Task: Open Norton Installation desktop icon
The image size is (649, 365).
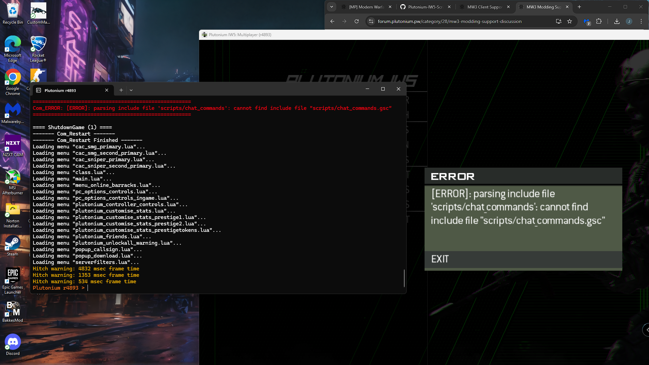Action: tap(13, 215)
